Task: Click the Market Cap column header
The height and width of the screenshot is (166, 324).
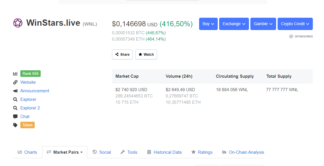Action: (x=127, y=76)
